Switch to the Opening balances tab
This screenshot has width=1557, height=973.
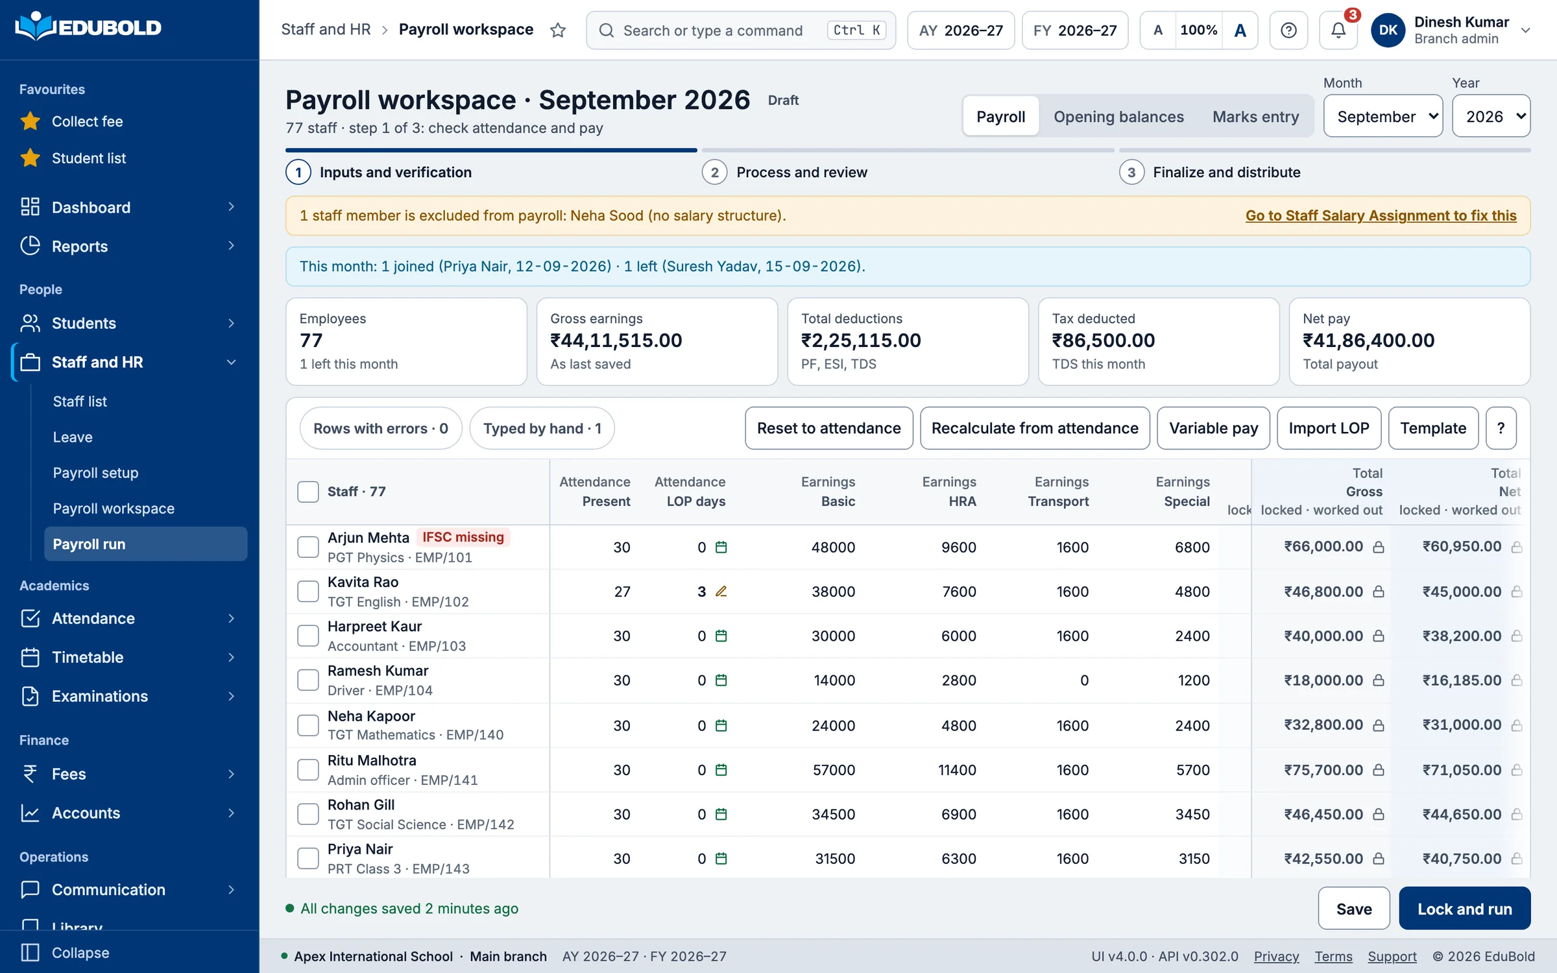[x=1118, y=116]
